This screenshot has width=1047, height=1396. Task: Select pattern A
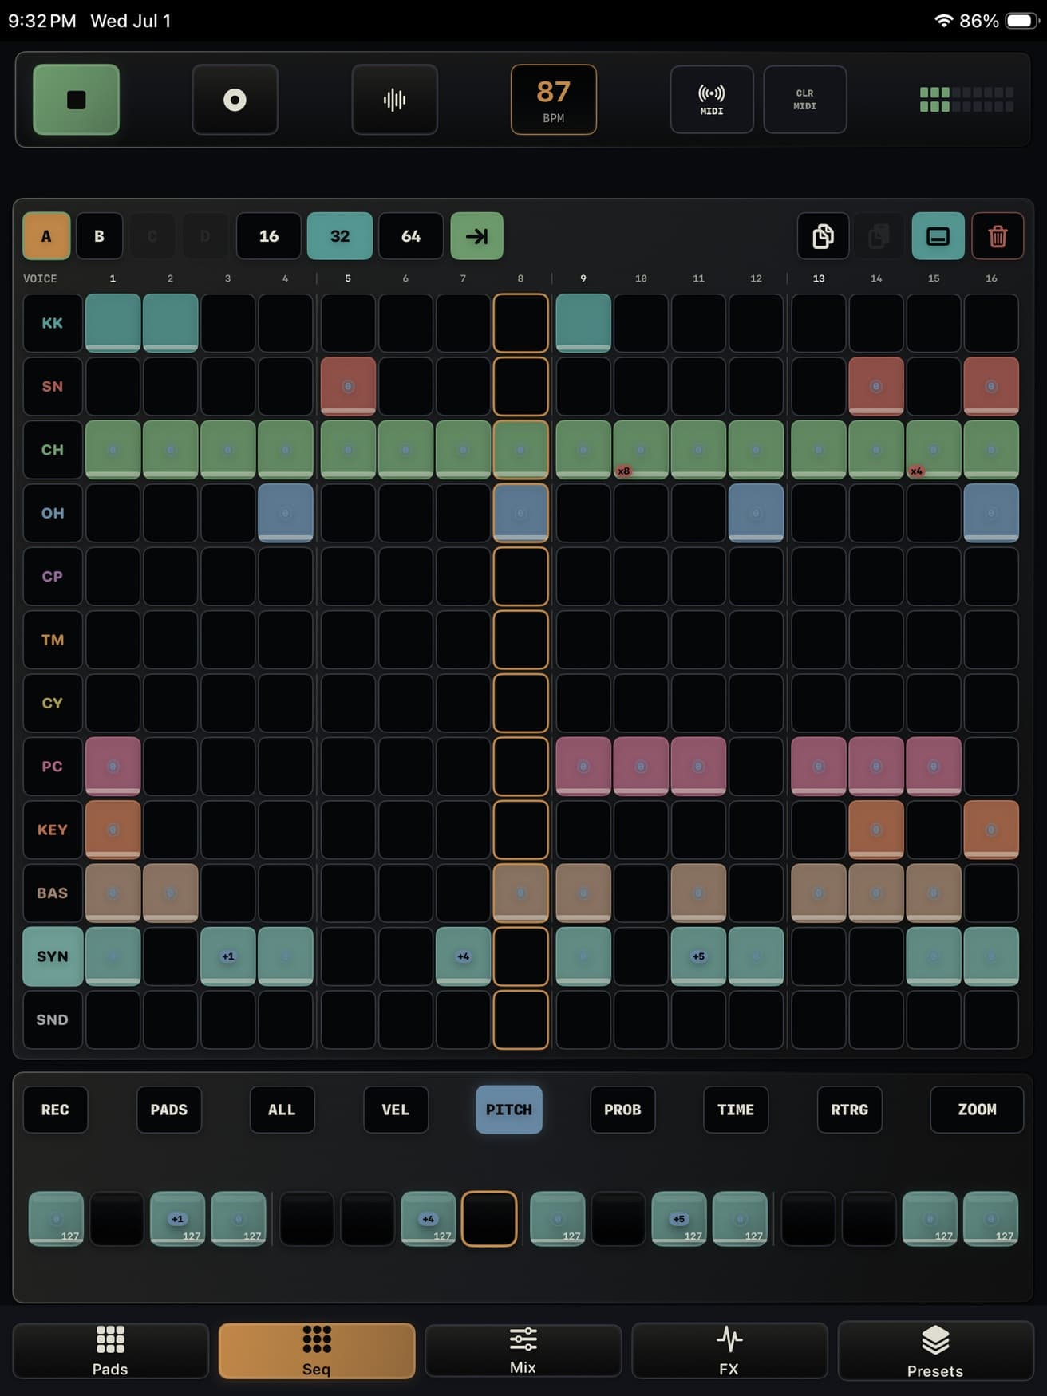click(x=46, y=236)
